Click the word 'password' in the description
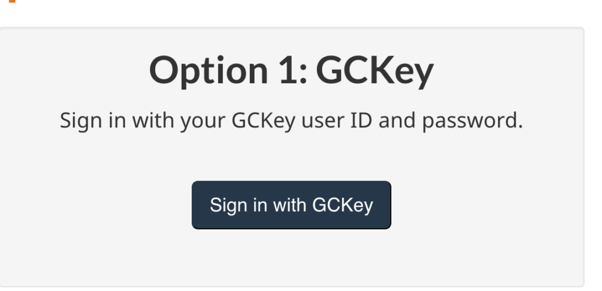Viewport: 602px width, 291px height. pyautogui.click(x=473, y=121)
